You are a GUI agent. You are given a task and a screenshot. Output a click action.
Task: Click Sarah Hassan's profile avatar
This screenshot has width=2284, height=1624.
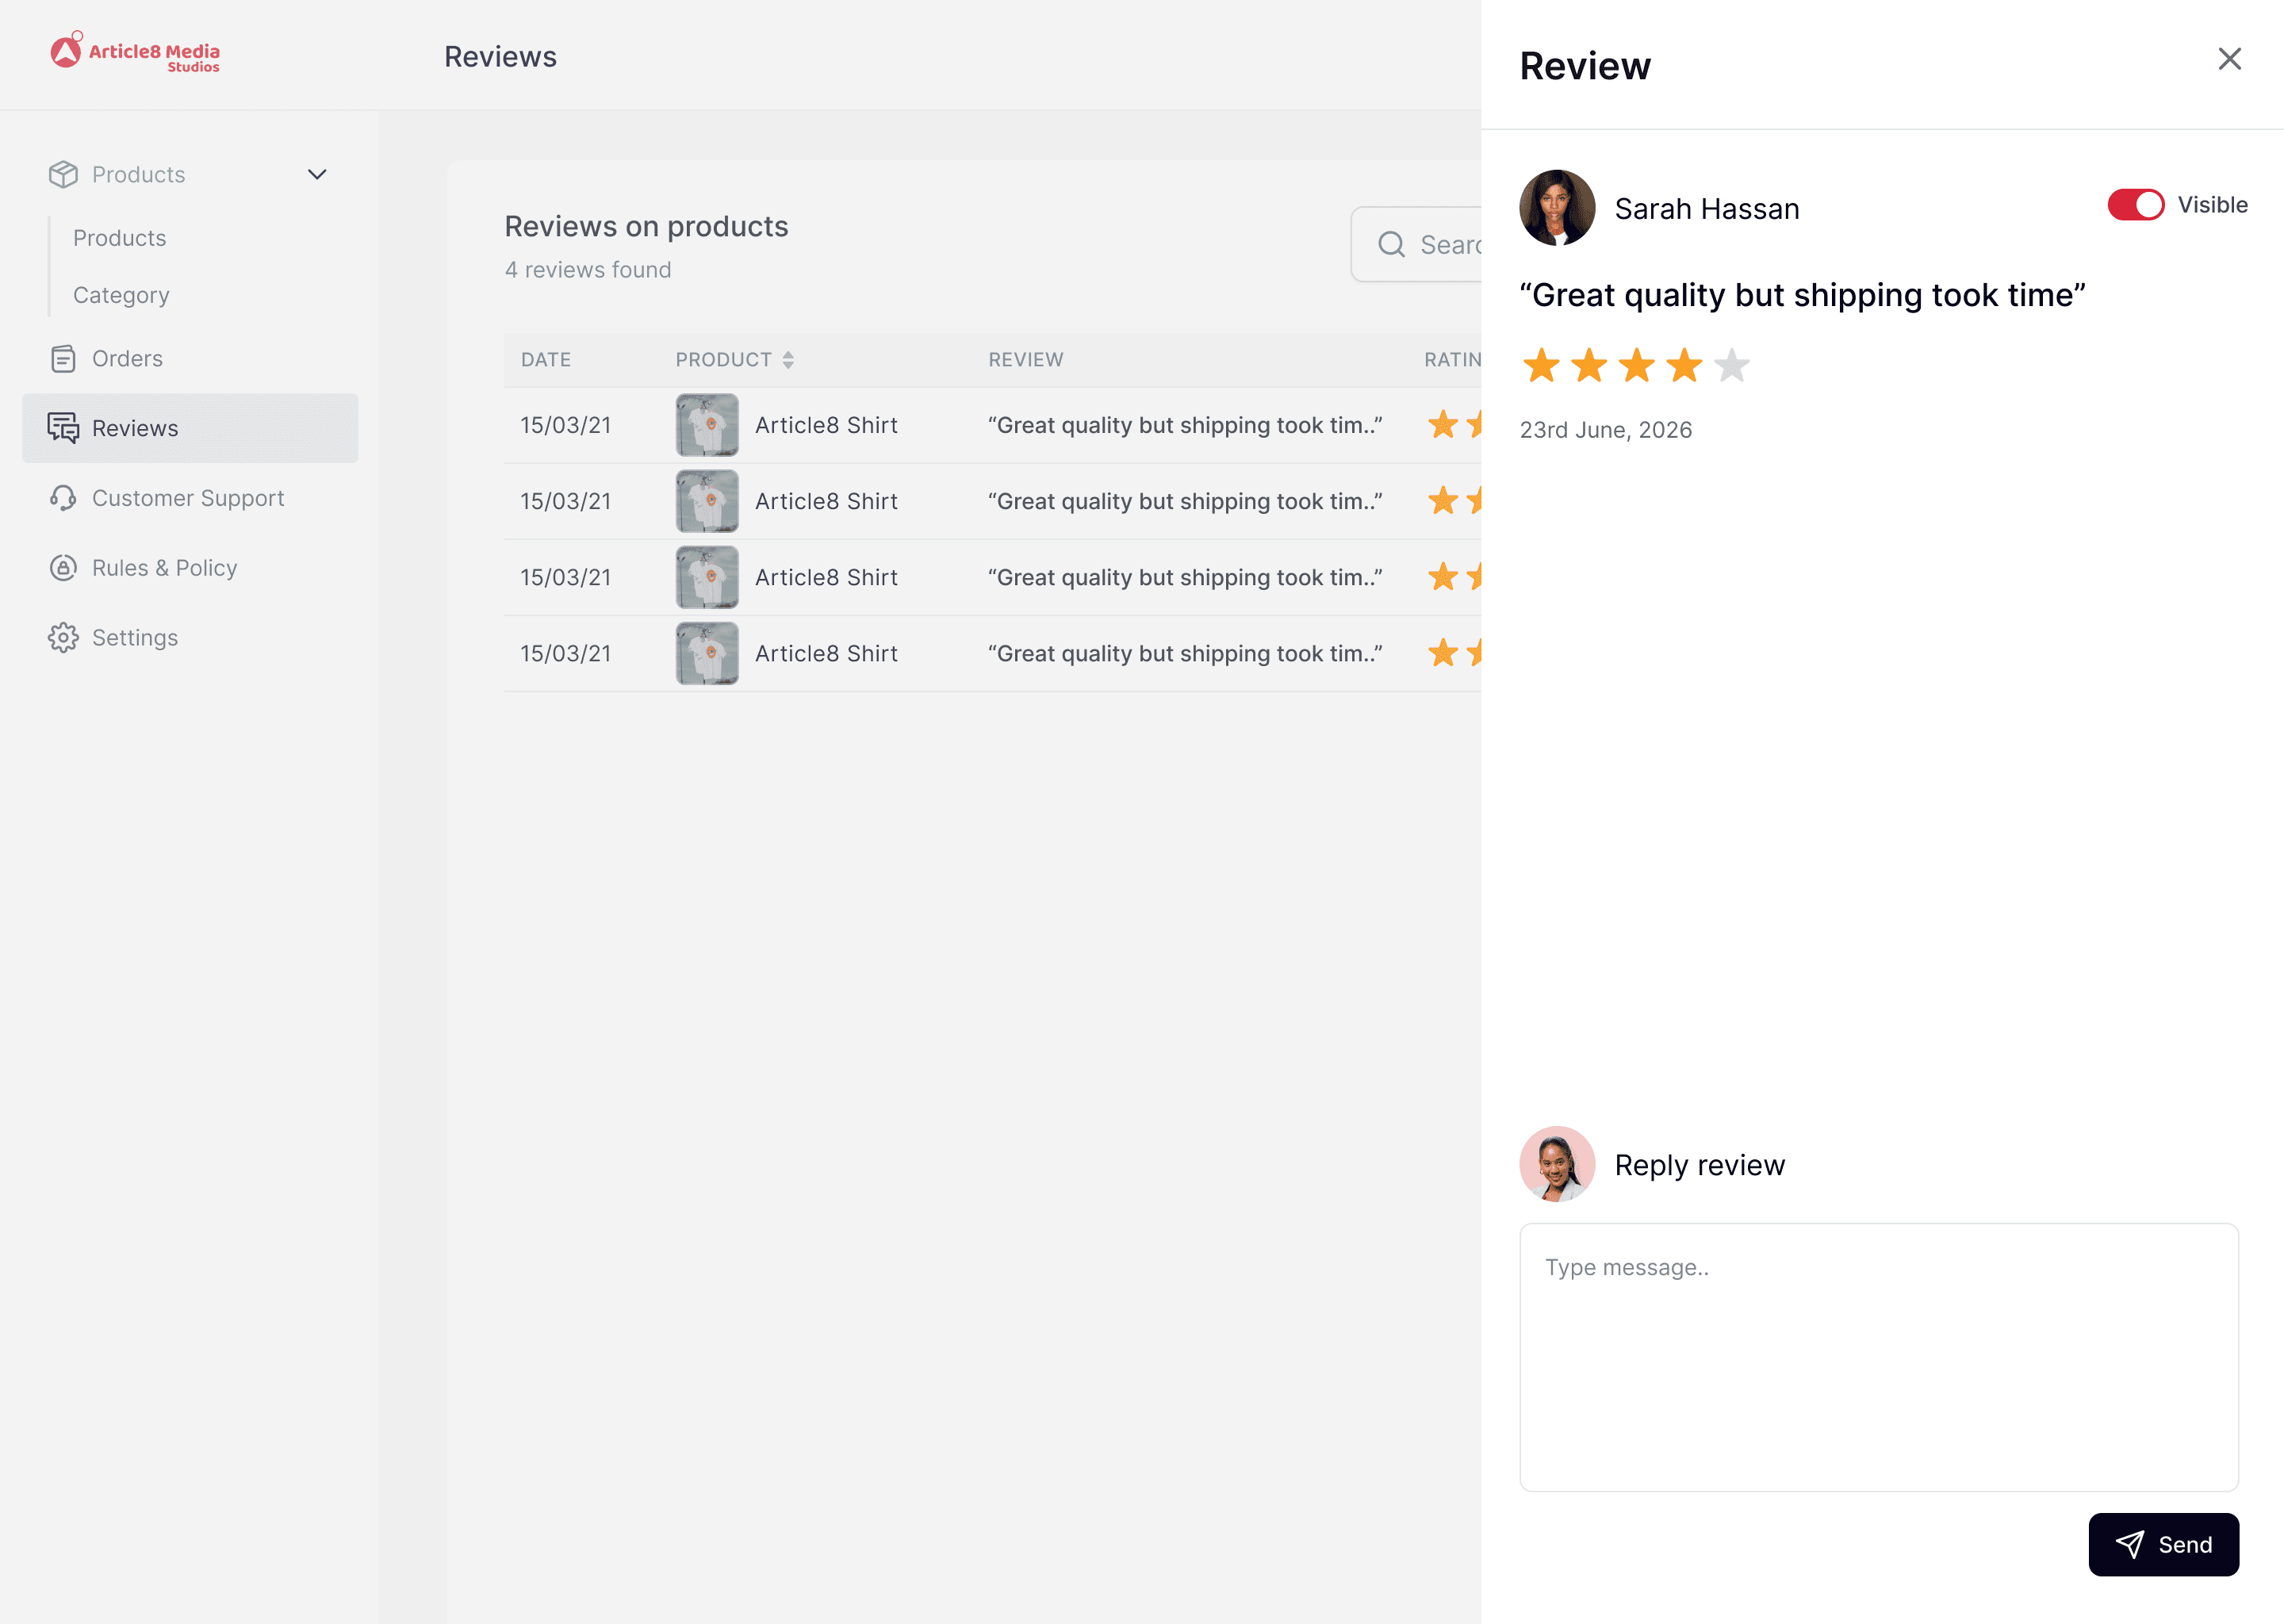(x=1557, y=208)
